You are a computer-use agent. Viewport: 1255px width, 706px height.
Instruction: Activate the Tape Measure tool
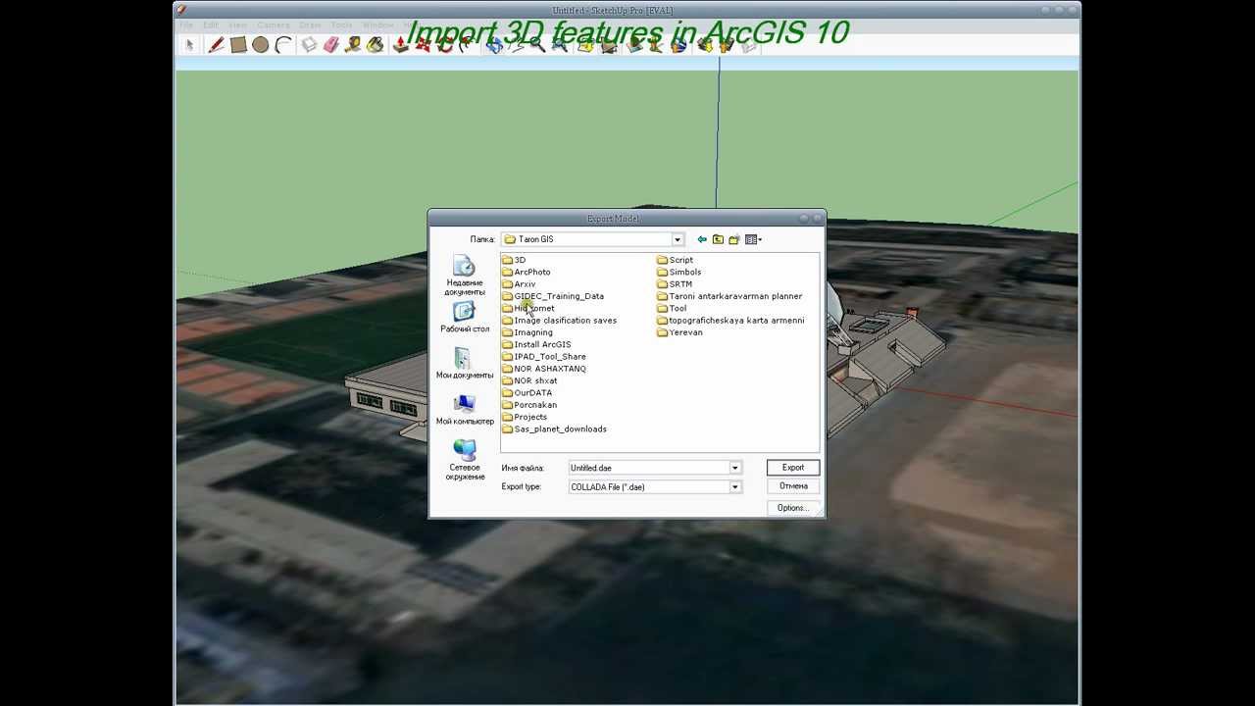point(353,45)
